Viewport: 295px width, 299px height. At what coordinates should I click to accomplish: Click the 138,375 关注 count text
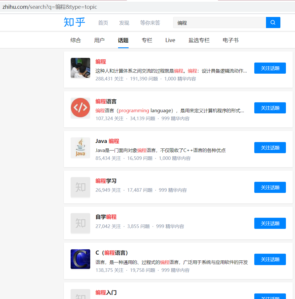click(x=110, y=270)
